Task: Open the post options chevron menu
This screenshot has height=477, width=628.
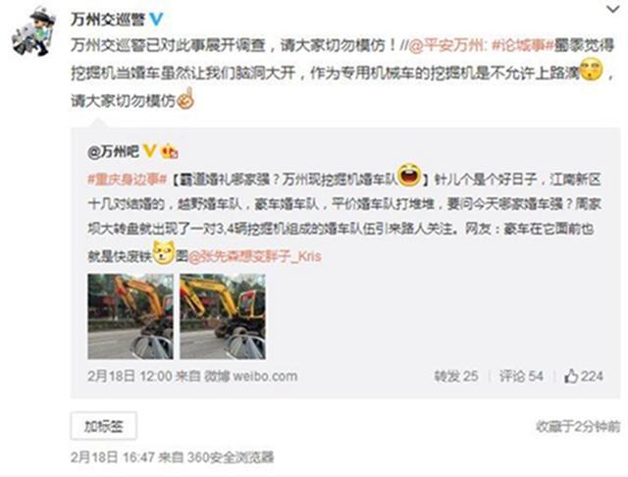Action: (612, 9)
